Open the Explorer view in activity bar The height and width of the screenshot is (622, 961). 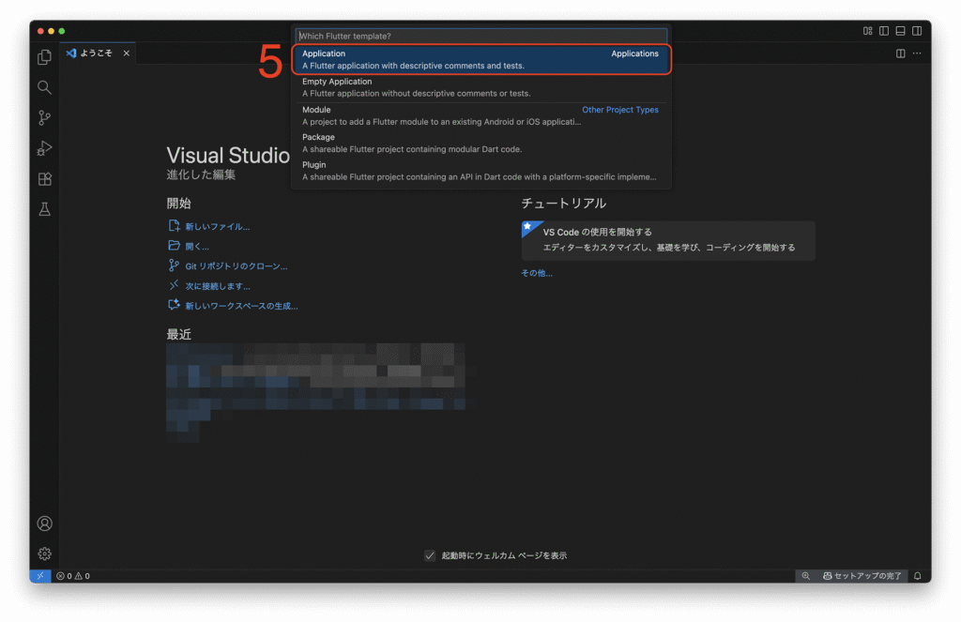(44, 57)
